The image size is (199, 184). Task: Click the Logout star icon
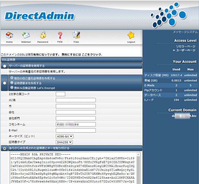click(x=131, y=35)
